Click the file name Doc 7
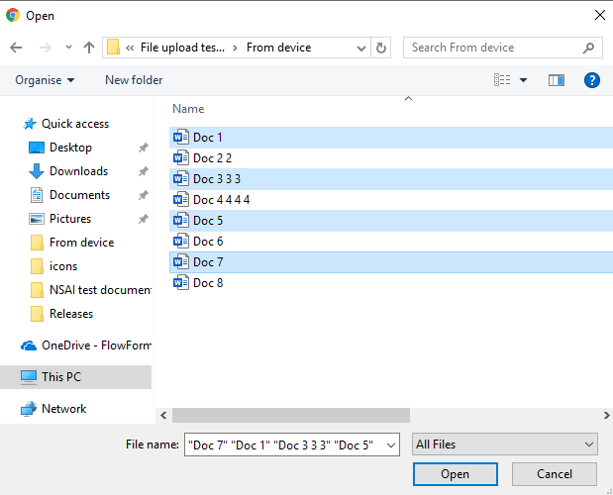 pos(208,261)
